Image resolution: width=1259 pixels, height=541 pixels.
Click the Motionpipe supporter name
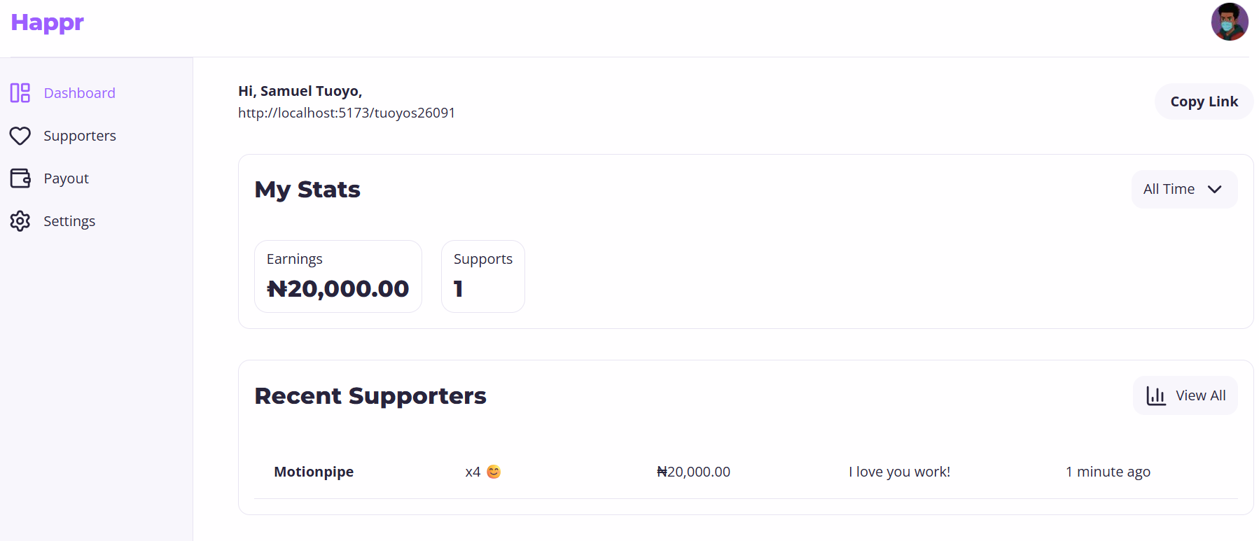pos(314,472)
